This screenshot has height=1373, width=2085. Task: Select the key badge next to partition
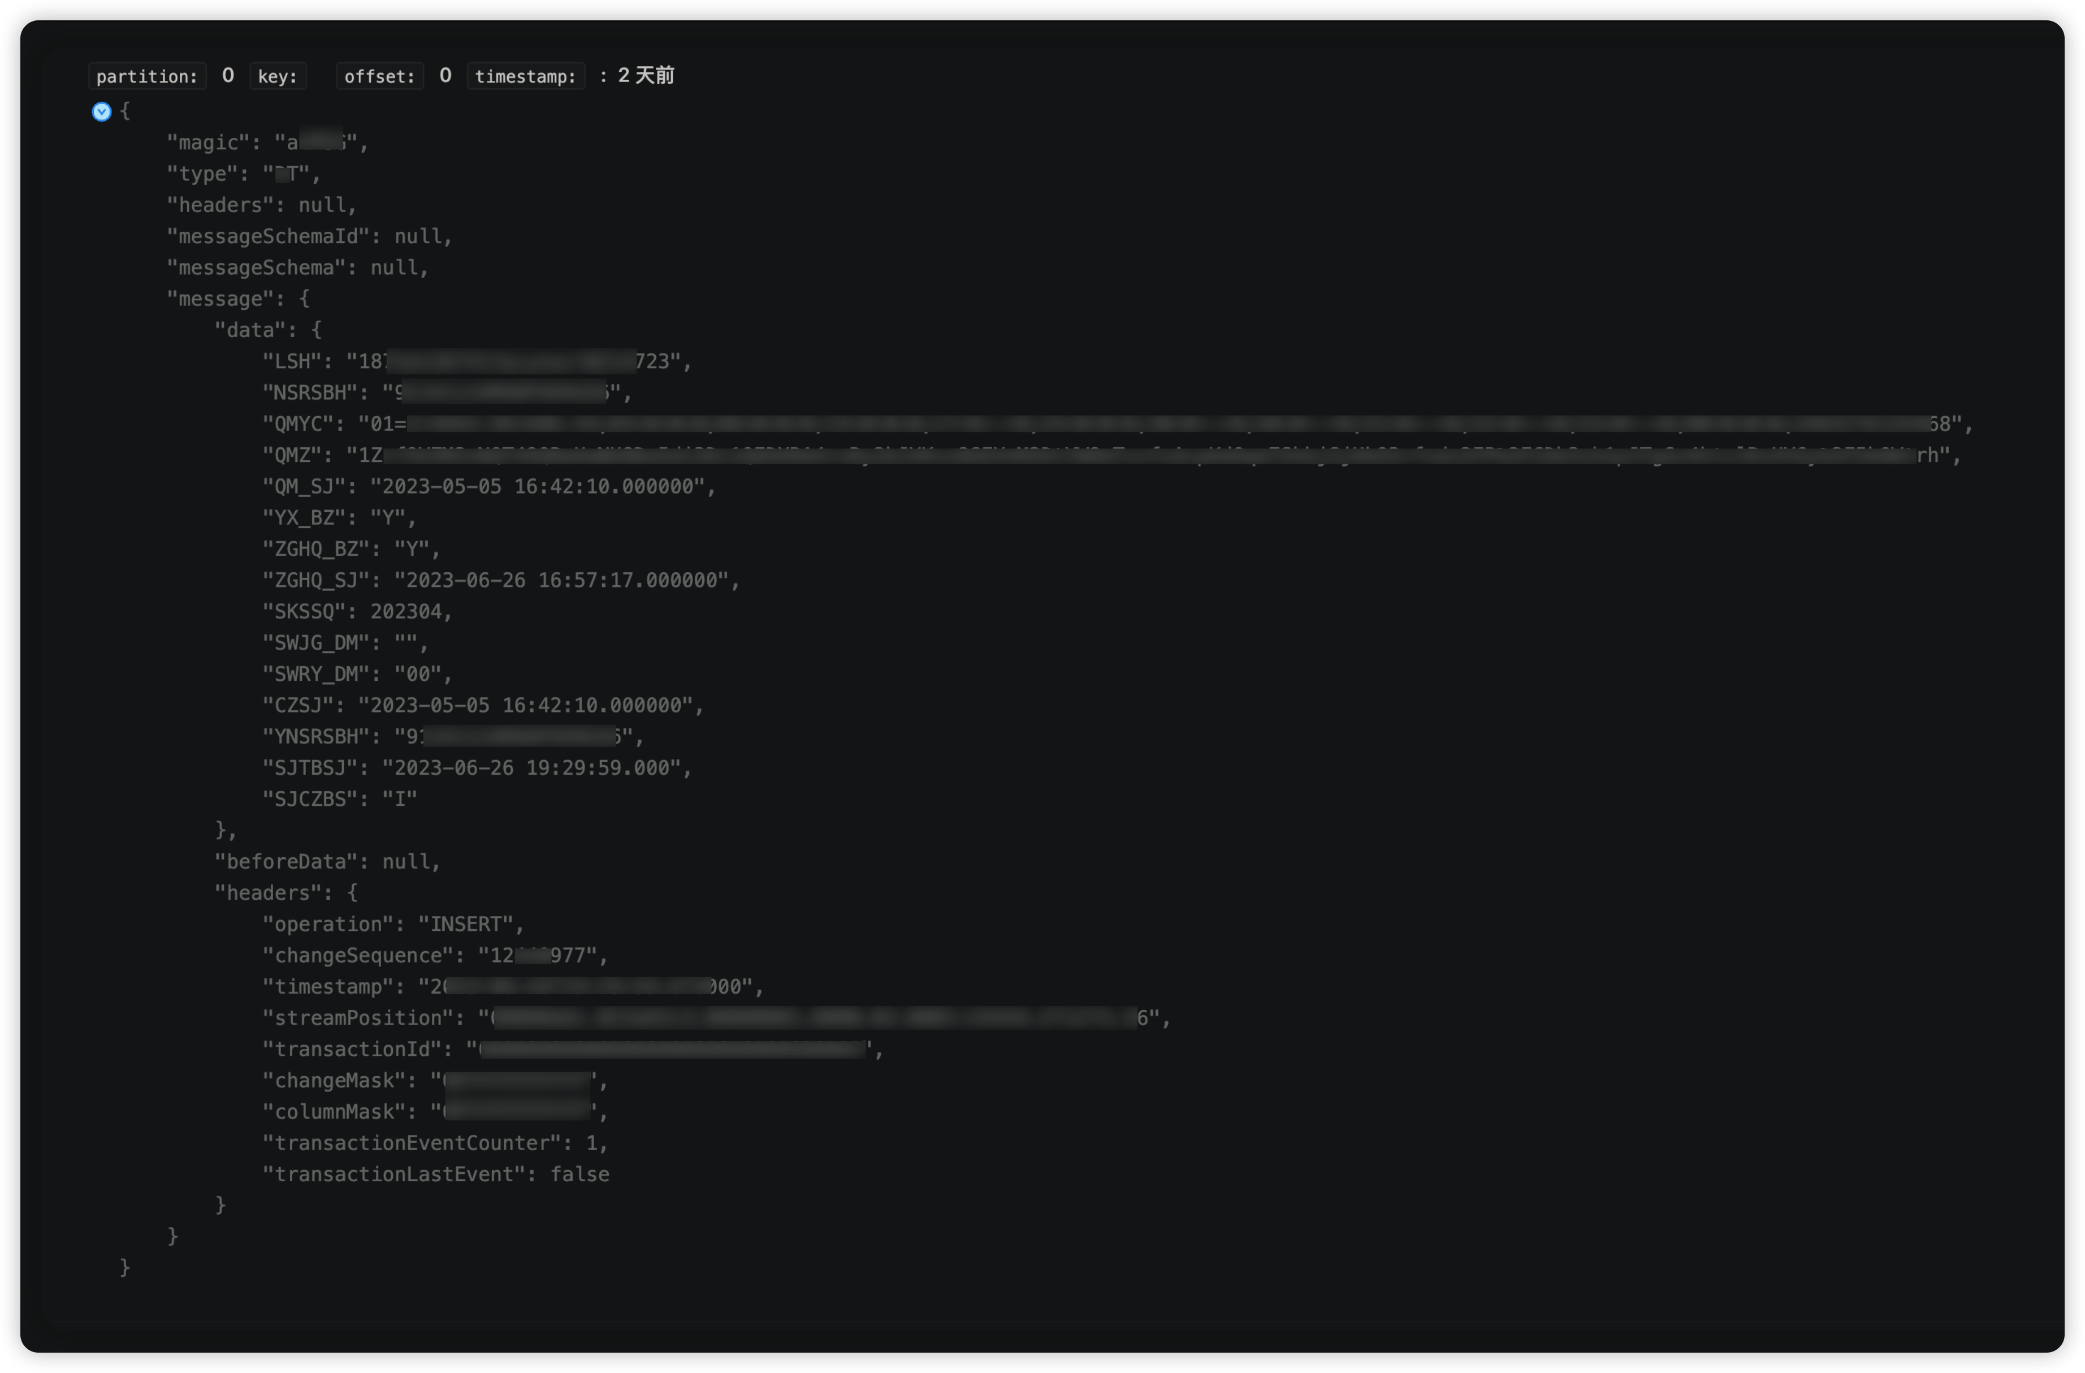277,76
